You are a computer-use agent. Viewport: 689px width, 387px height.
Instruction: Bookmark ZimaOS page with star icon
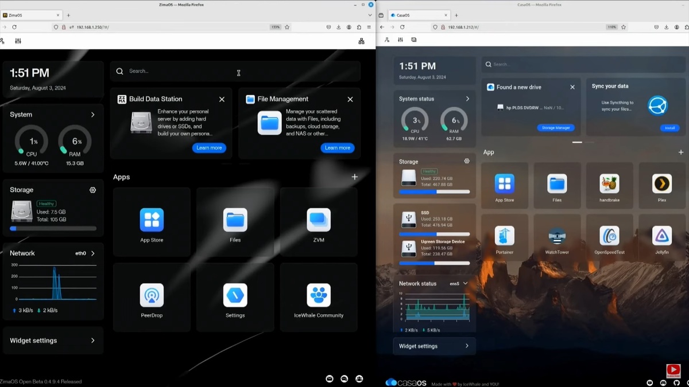[287, 27]
